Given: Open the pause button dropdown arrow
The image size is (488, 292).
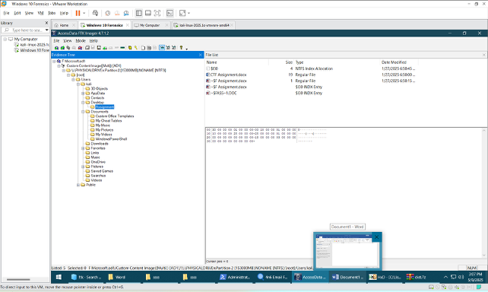Looking at the screenshot, I should click(x=84, y=13).
